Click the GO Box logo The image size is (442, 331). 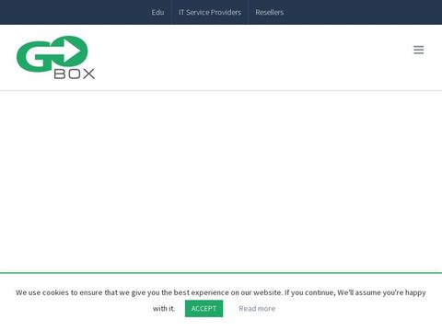(x=55, y=58)
